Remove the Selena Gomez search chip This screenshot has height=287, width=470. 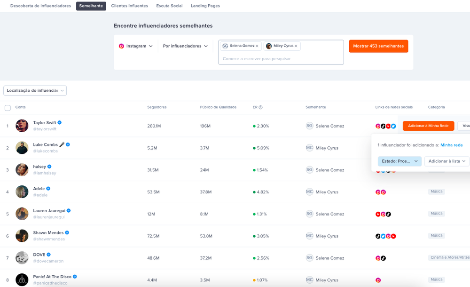[257, 46]
